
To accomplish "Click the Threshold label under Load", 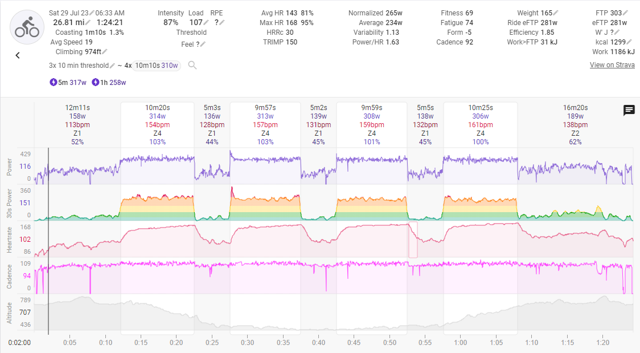I will 191,33.
